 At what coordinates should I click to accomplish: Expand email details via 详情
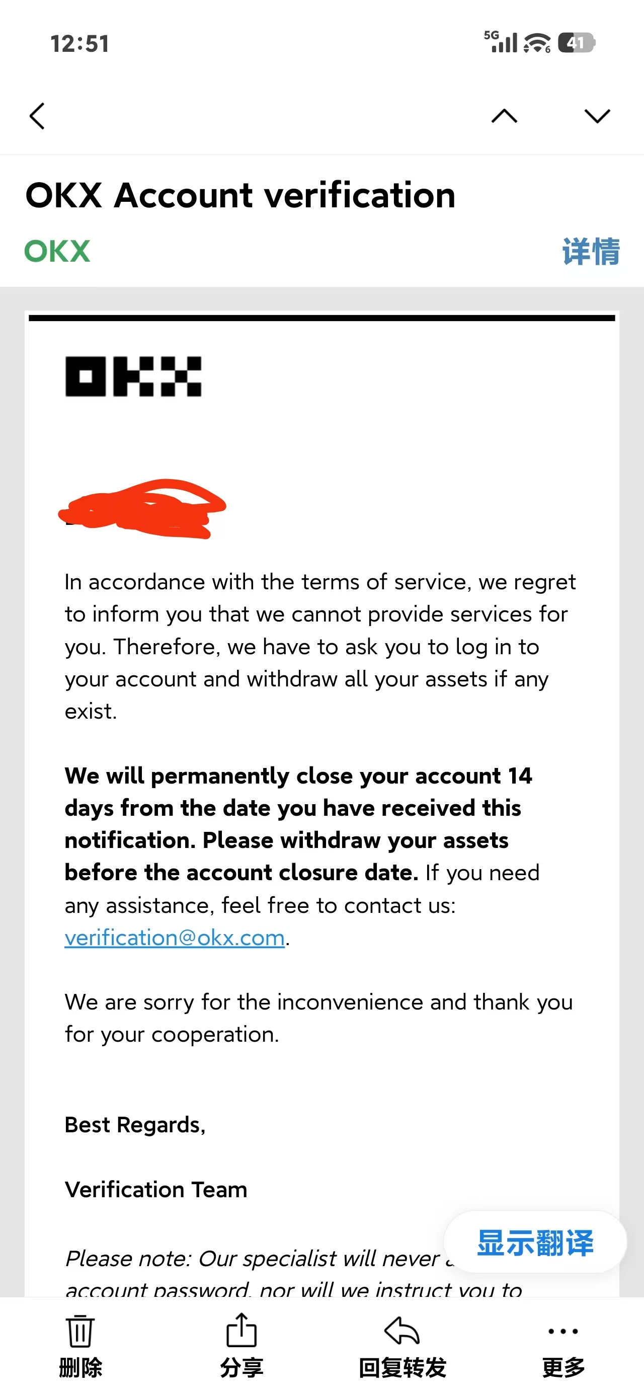click(x=590, y=252)
